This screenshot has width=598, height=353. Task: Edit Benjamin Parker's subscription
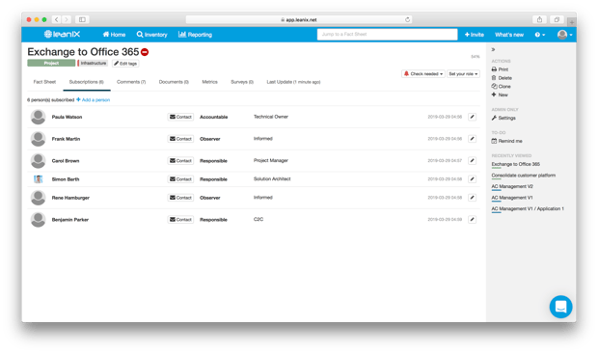click(x=473, y=219)
